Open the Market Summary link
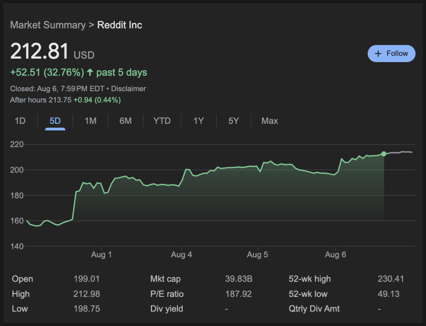Image resolution: width=426 pixels, height=326 pixels. tap(48, 25)
